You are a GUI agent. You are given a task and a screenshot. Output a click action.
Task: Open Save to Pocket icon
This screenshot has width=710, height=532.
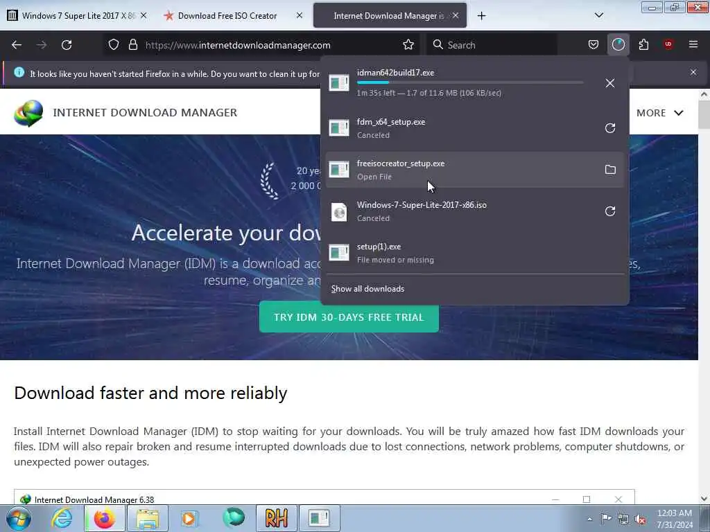[594, 44]
